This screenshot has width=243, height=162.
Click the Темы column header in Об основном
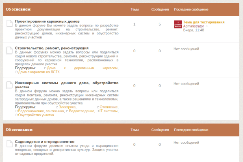(135, 9)
